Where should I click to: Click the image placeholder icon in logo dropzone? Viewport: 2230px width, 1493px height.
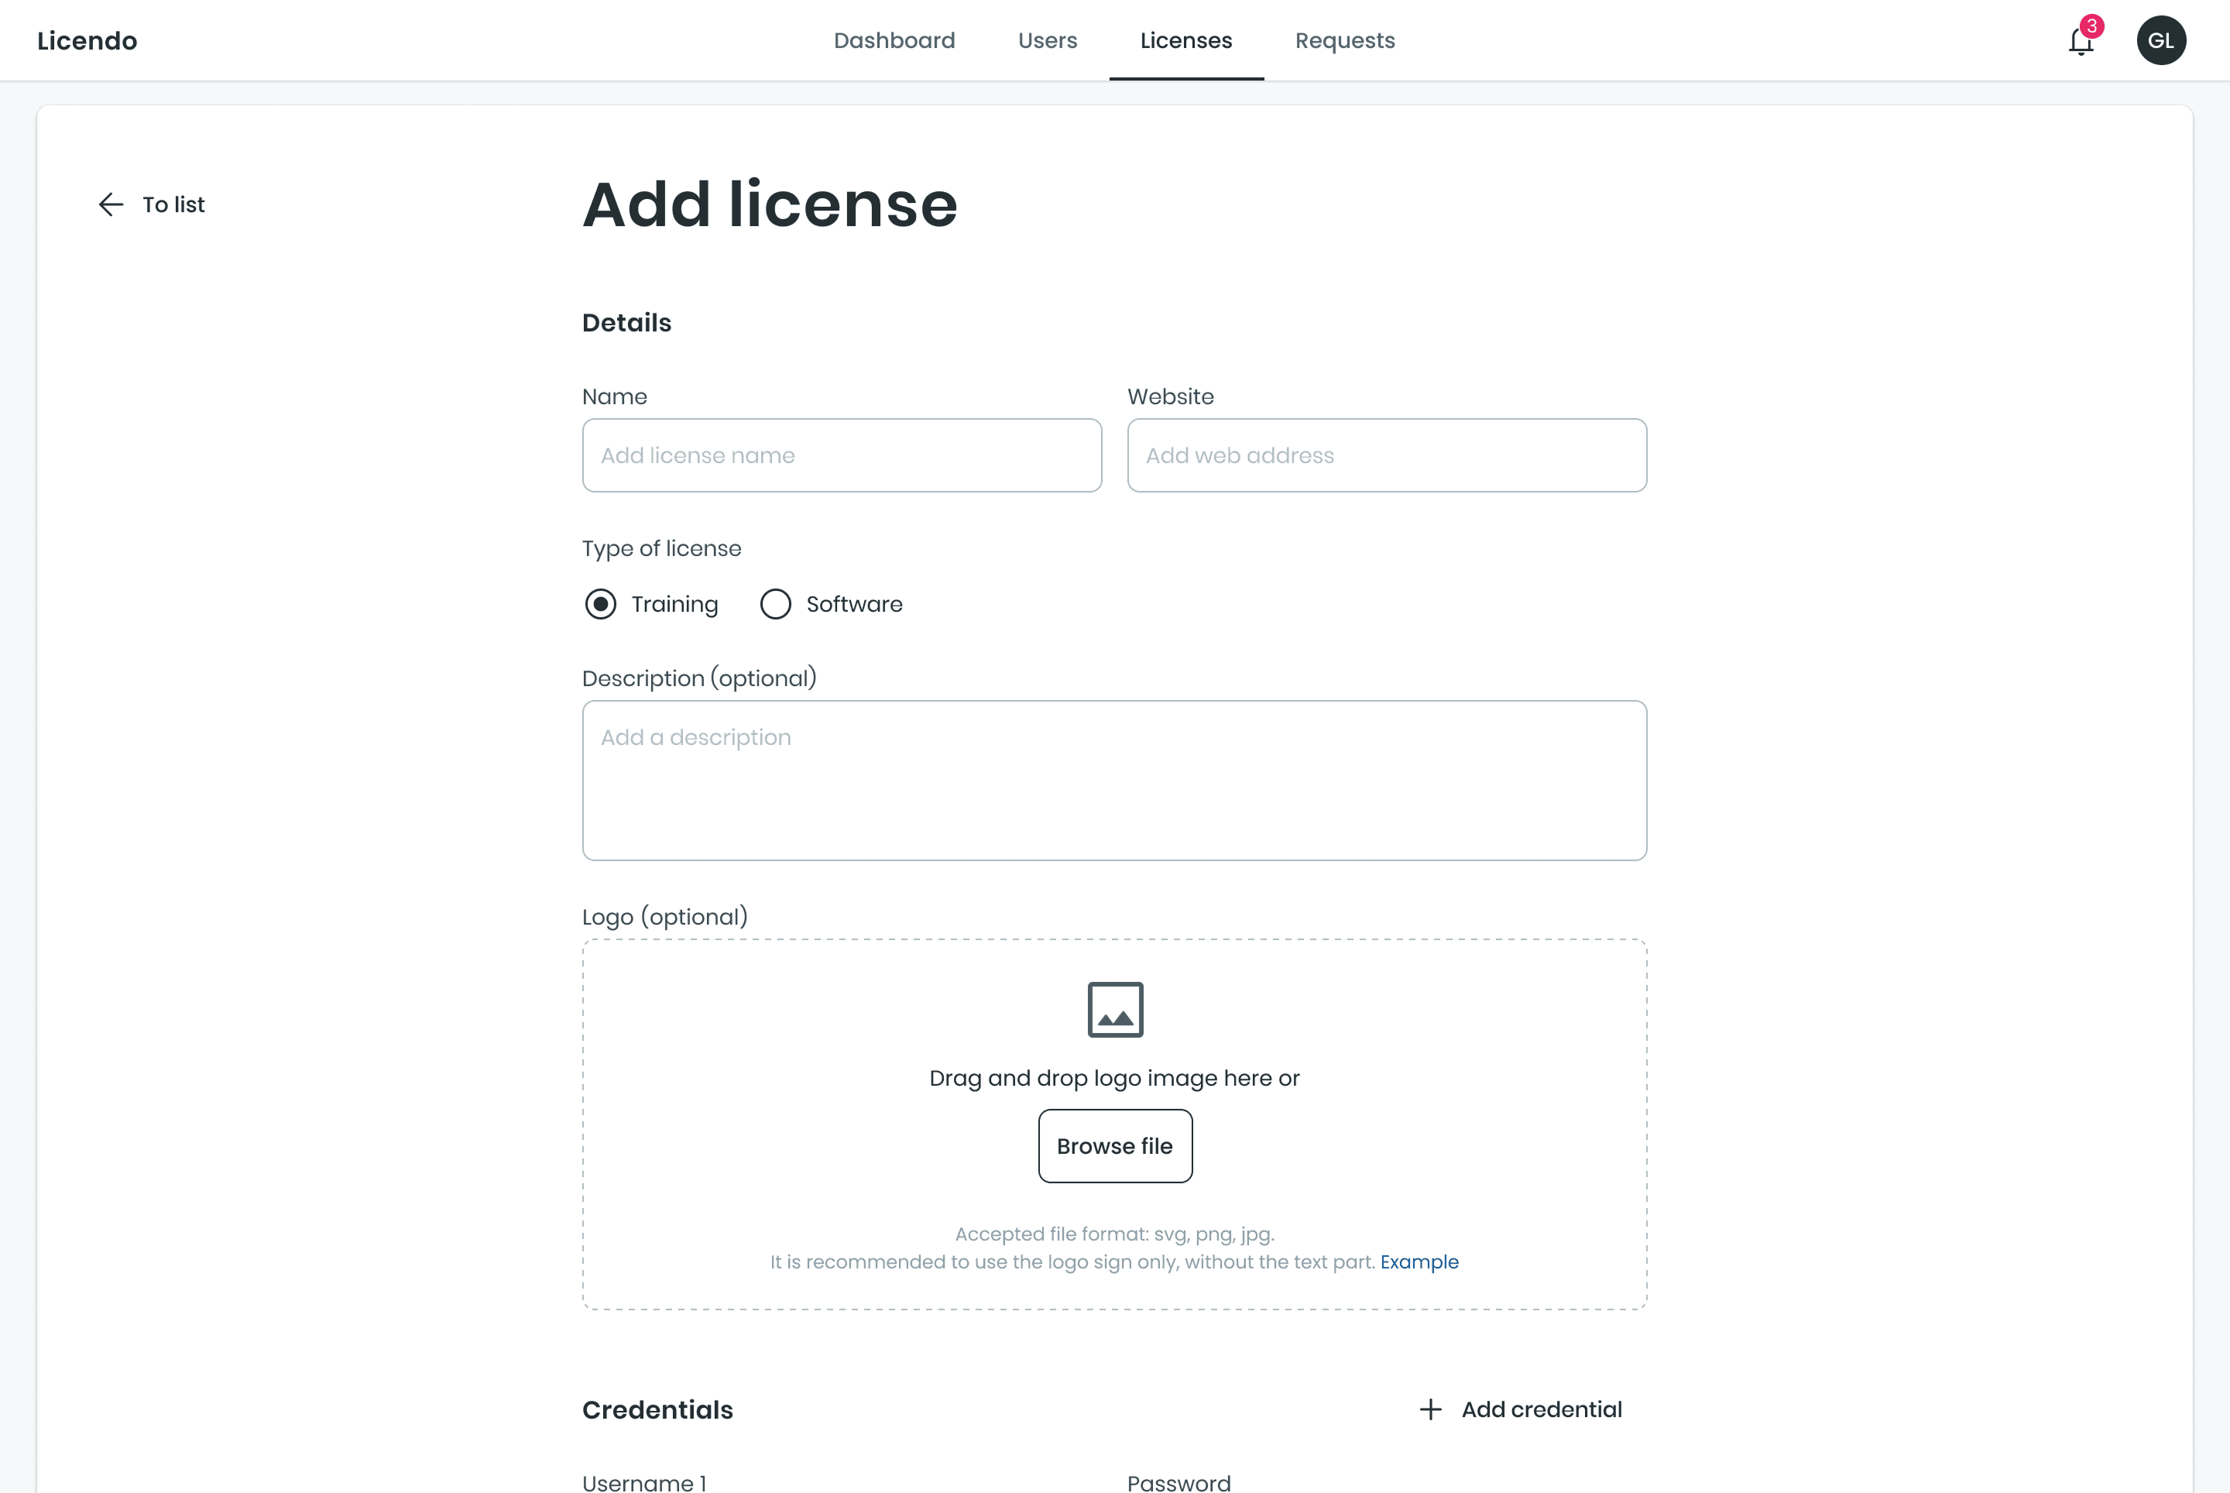(x=1115, y=1009)
